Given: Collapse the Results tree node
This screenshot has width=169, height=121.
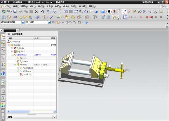Looking at the screenshot, I should pyautogui.click(x=15, y=65).
